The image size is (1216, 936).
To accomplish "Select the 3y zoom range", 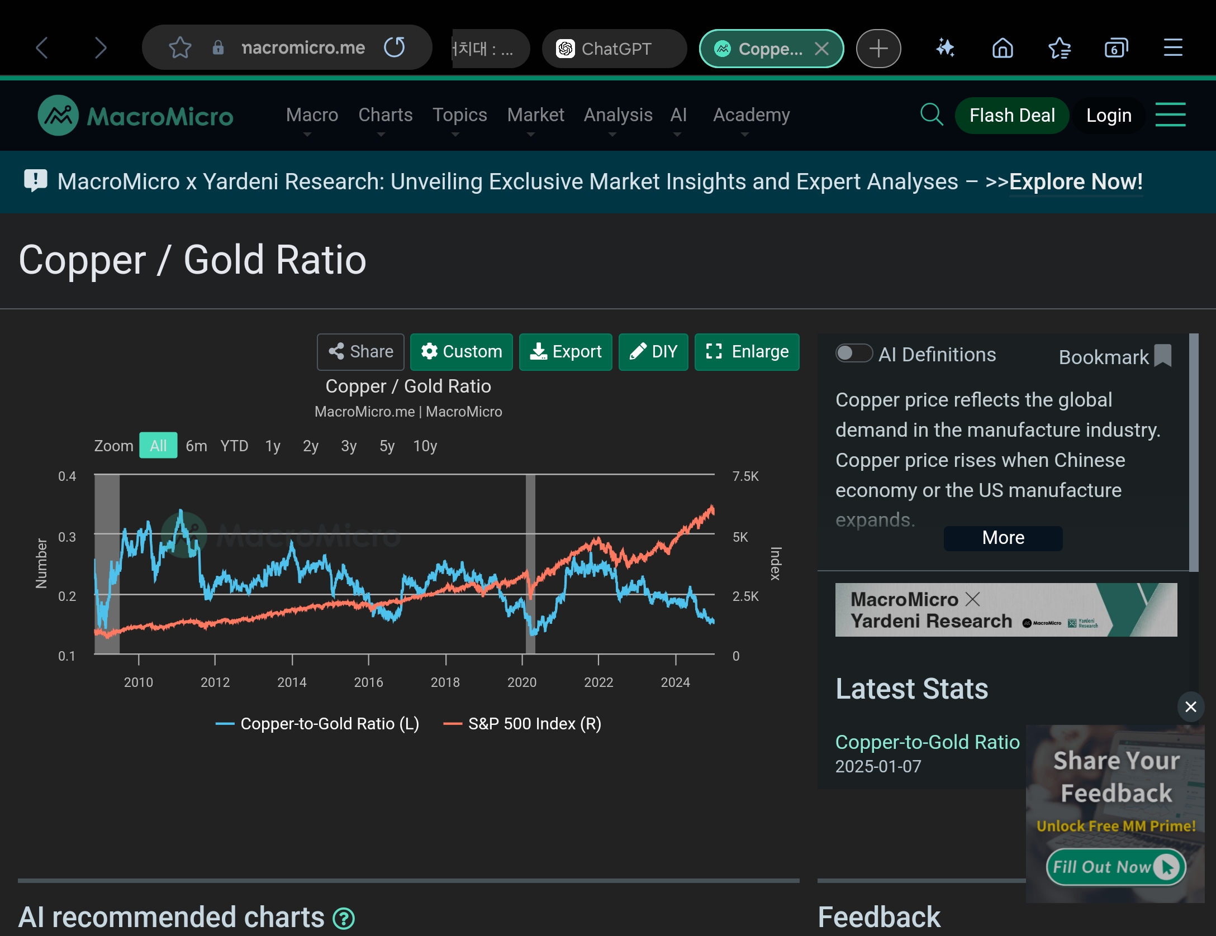I will tap(349, 446).
